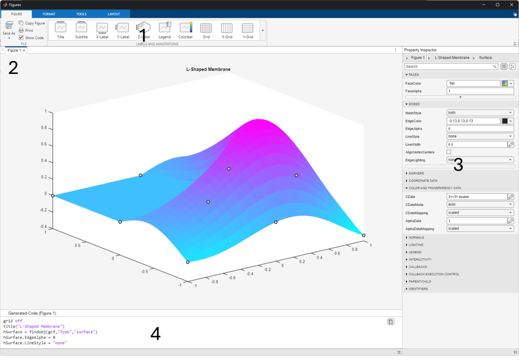
Task: Click the Subtitle icon
Action: point(81,30)
